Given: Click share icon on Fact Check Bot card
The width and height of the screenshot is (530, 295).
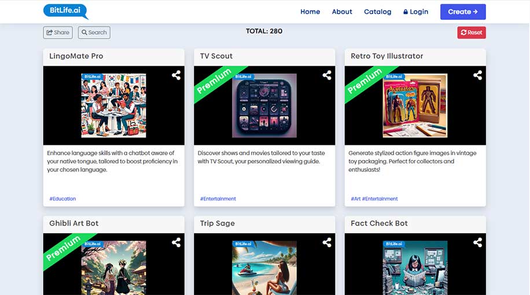Looking at the screenshot, I should click(x=477, y=242).
